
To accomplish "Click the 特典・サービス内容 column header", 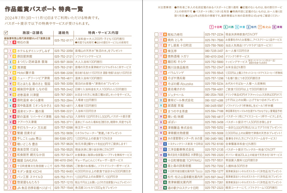I will click(103, 33).
